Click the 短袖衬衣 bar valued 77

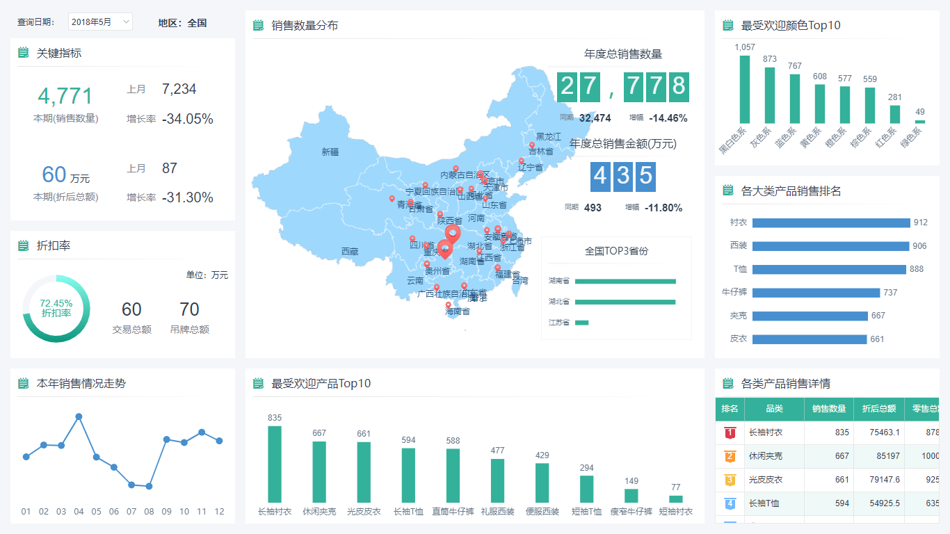[x=676, y=499]
